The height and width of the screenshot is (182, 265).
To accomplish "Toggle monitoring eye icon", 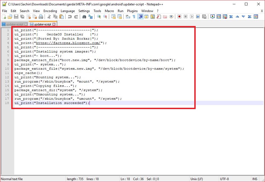I will tap(171, 17).
